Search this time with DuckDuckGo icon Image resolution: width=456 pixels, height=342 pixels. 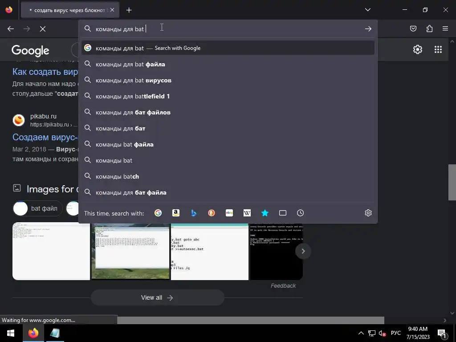[212, 213]
